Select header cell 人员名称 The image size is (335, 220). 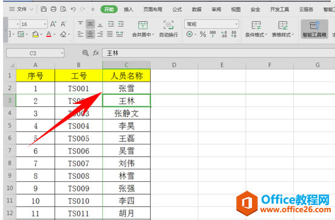(127, 76)
